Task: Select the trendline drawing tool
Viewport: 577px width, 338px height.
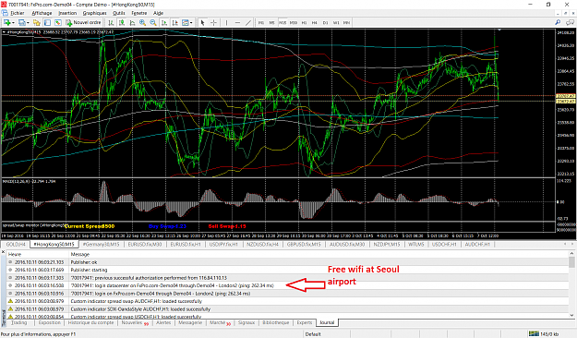Action: click(x=248, y=23)
